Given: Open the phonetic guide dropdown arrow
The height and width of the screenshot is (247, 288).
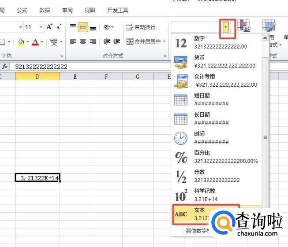Looking at the screenshot, I should 61,42.
